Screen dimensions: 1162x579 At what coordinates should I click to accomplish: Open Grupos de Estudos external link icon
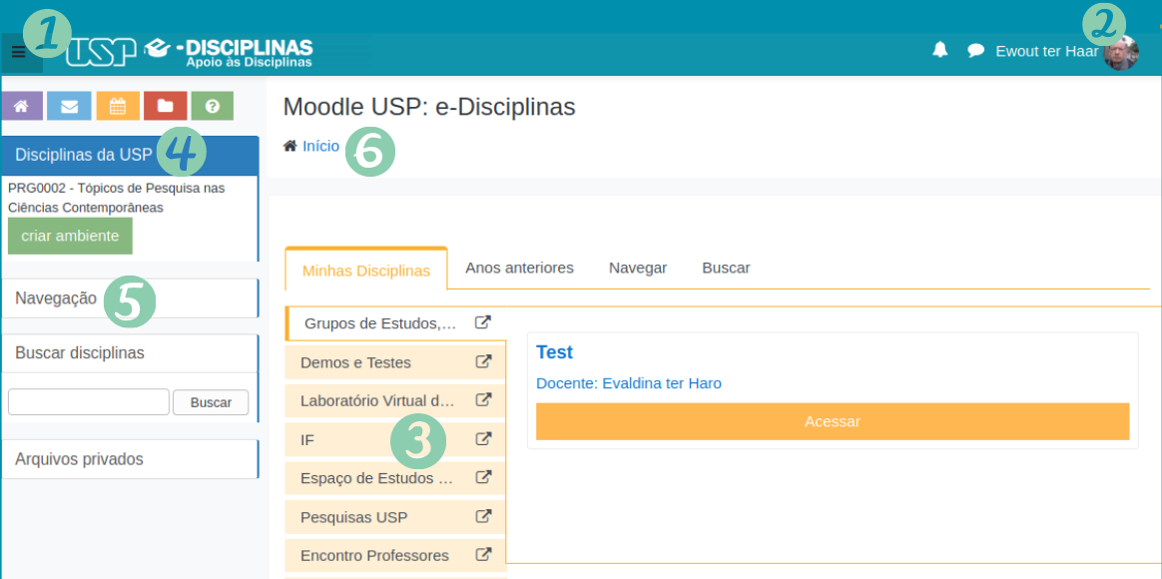pyautogui.click(x=483, y=322)
